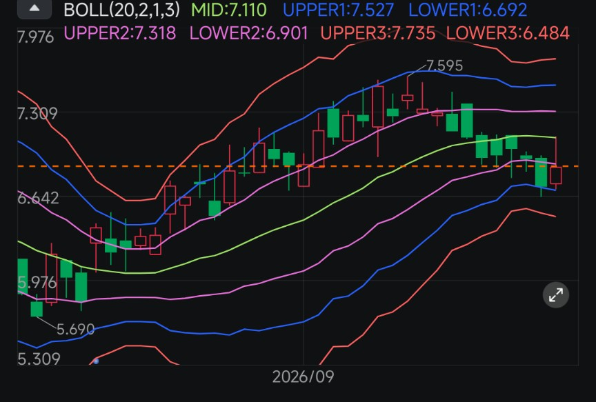Click the LOWER2:6.901 value
596x402 pixels.
248,33
